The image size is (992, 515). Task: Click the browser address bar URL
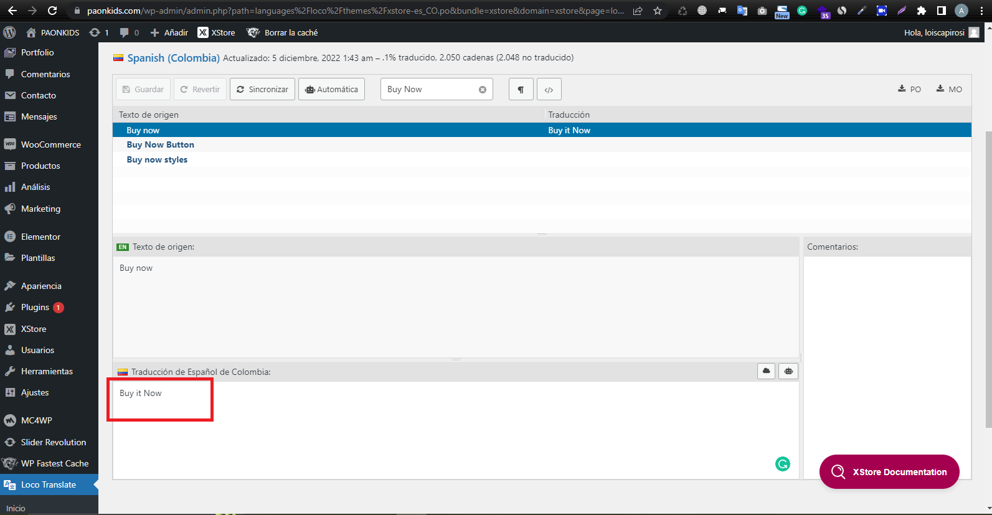pos(355,11)
